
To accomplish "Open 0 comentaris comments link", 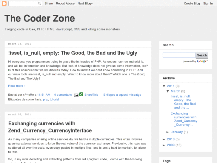I will (x=63, y=95).
